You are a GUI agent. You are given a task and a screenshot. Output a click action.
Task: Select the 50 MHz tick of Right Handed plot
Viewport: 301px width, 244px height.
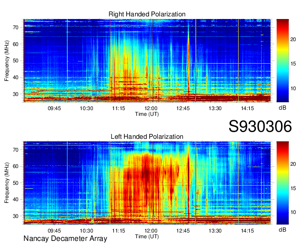16,61
